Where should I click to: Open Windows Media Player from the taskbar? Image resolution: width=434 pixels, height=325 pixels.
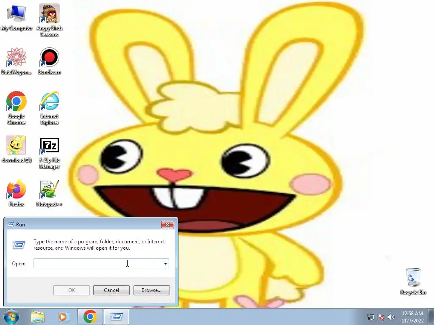pyautogui.click(x=63, y=317)
